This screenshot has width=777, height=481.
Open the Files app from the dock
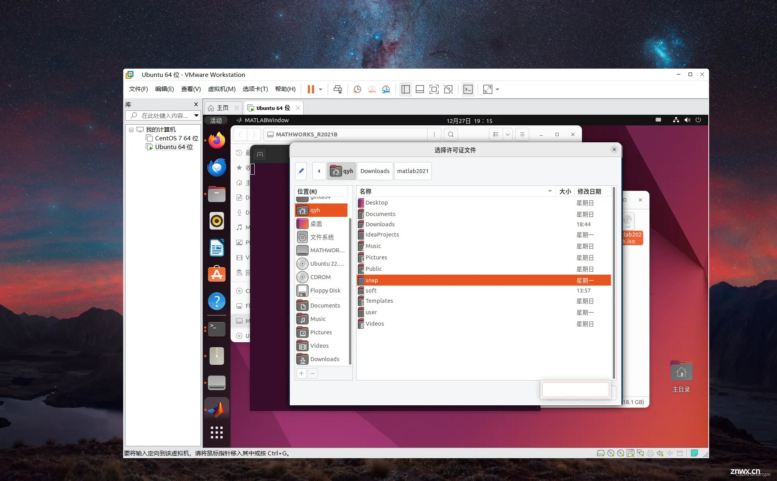click(x=217, y=194)
